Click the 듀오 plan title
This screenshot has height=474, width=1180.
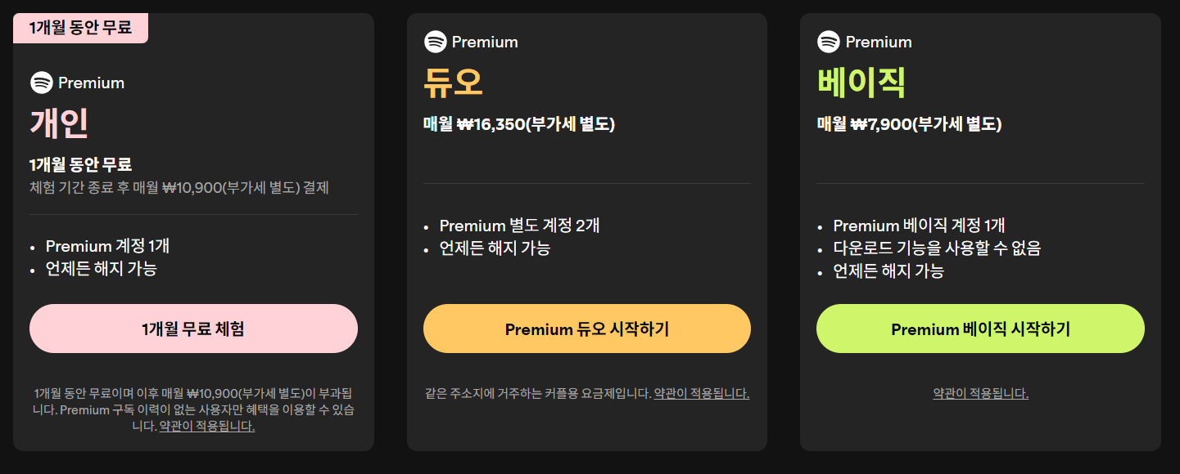453,83
